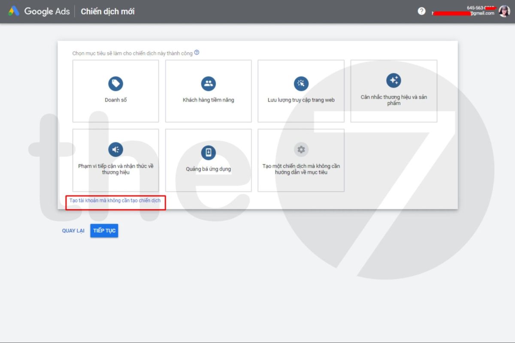Screen dimensions: 515x343
Task: Click the 'Doanh số' label text
Action: pyautogui.click(x=115, y=100)
